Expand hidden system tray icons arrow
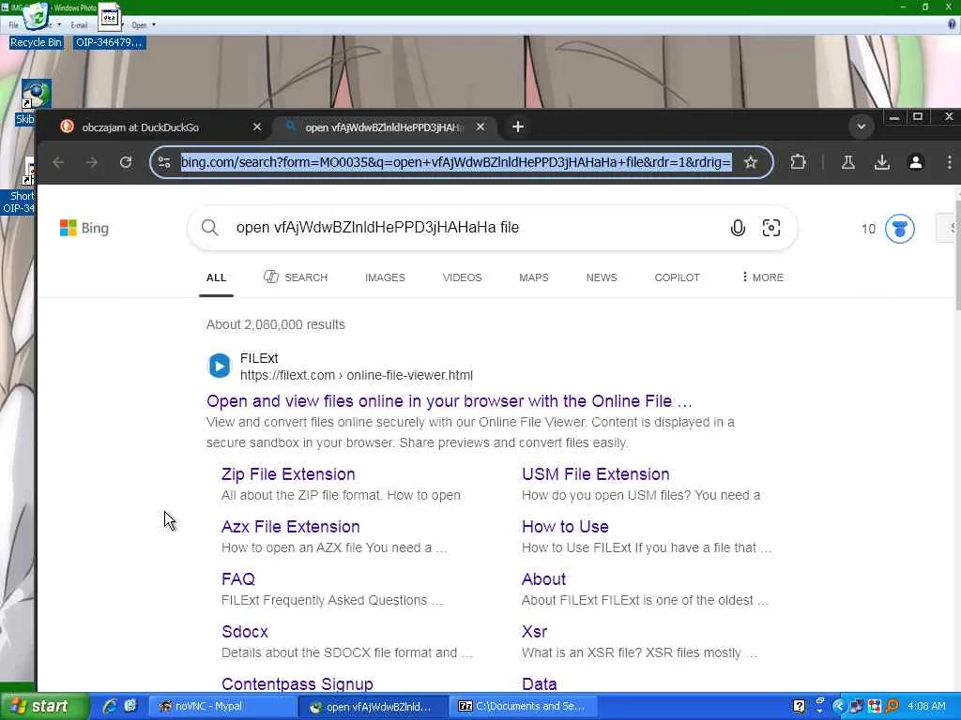 point(839,707)
